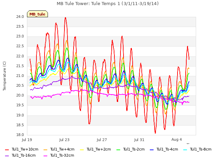Viewport: 216px width, 162px height.
Task: Click the Jul 31 x-axis tick label
Action: 139,140
